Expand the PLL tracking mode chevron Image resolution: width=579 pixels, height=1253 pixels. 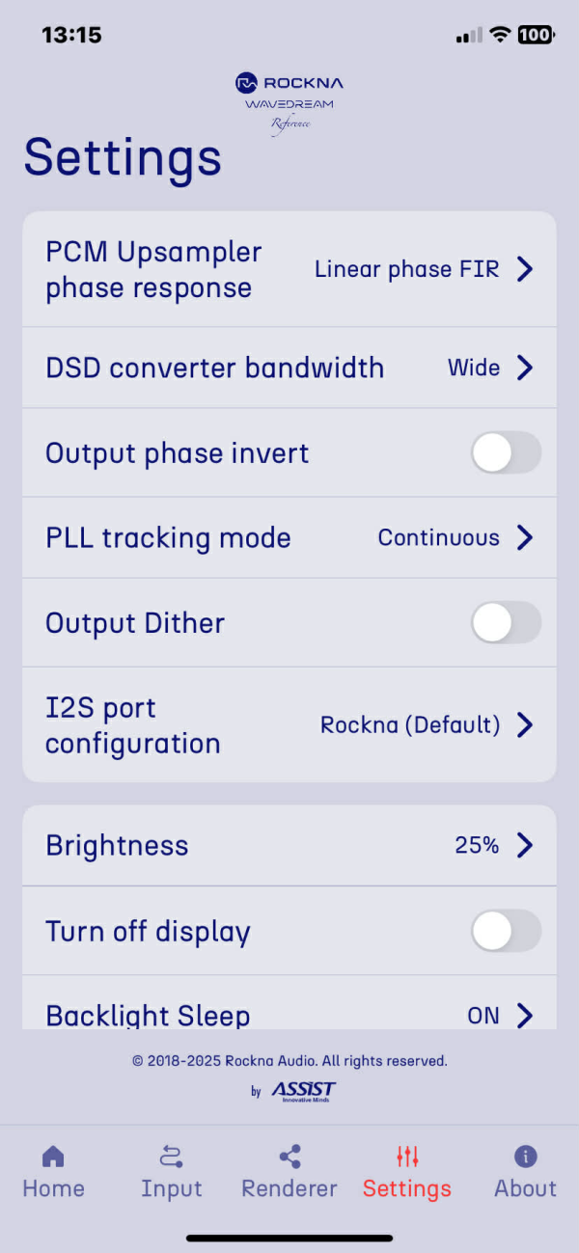click(525, 537)
